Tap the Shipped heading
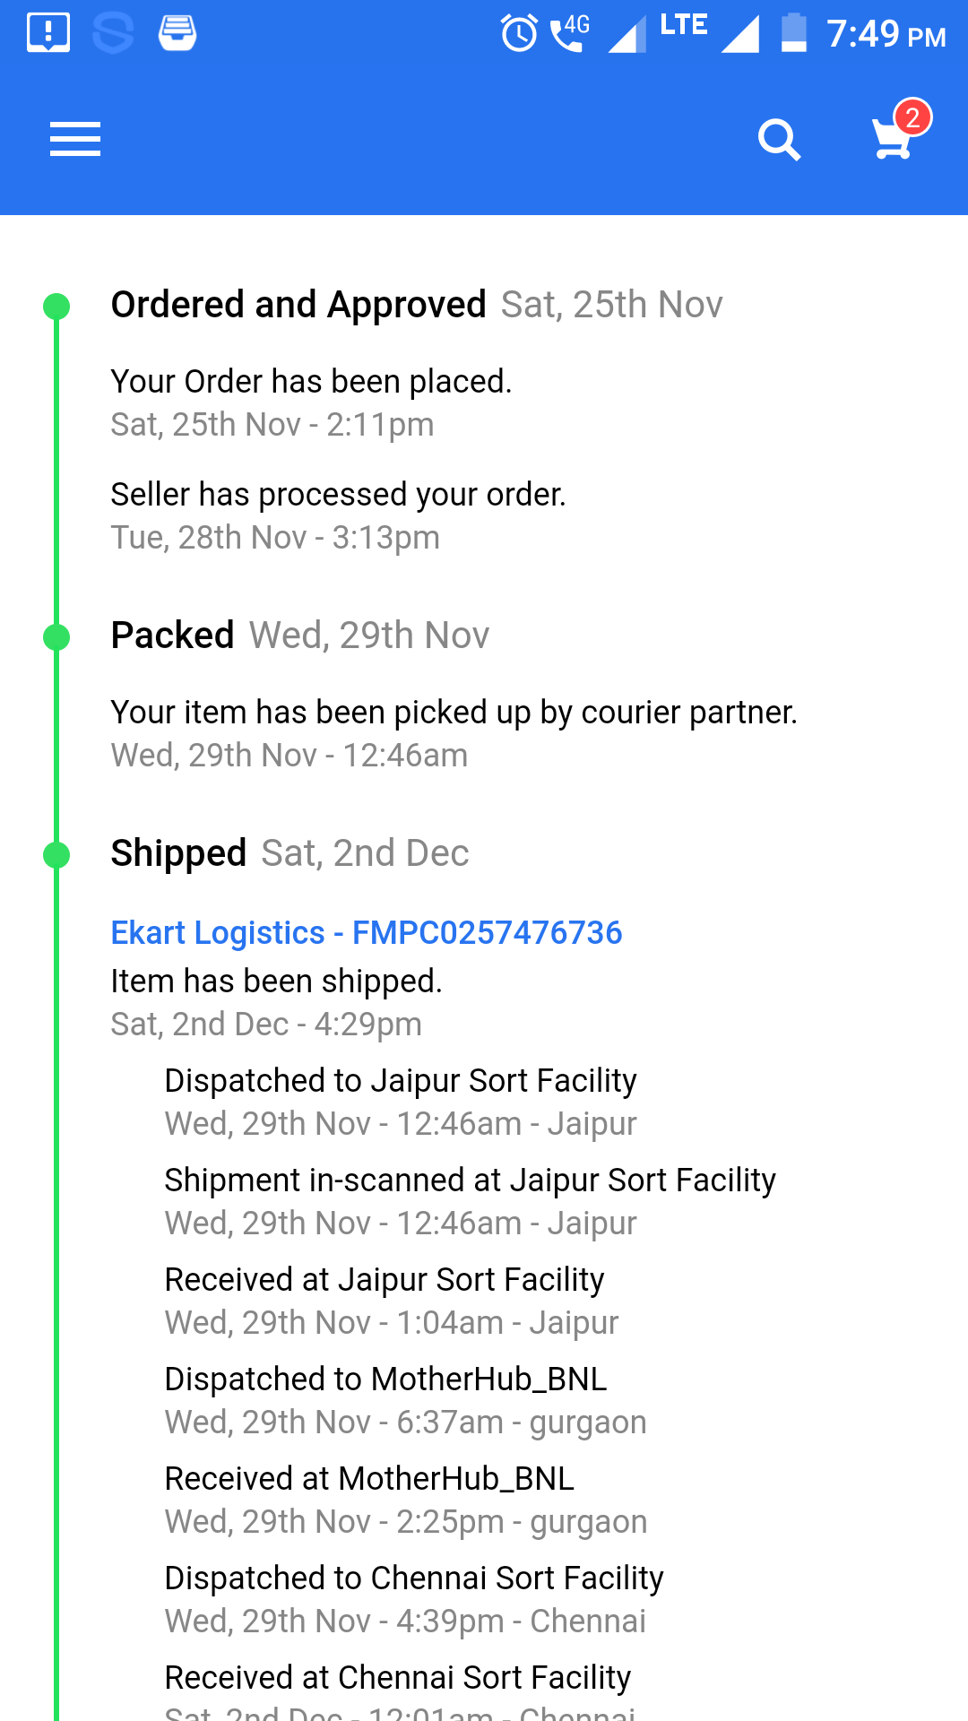Screen dimensions: 968x1721 coord(178,853)
